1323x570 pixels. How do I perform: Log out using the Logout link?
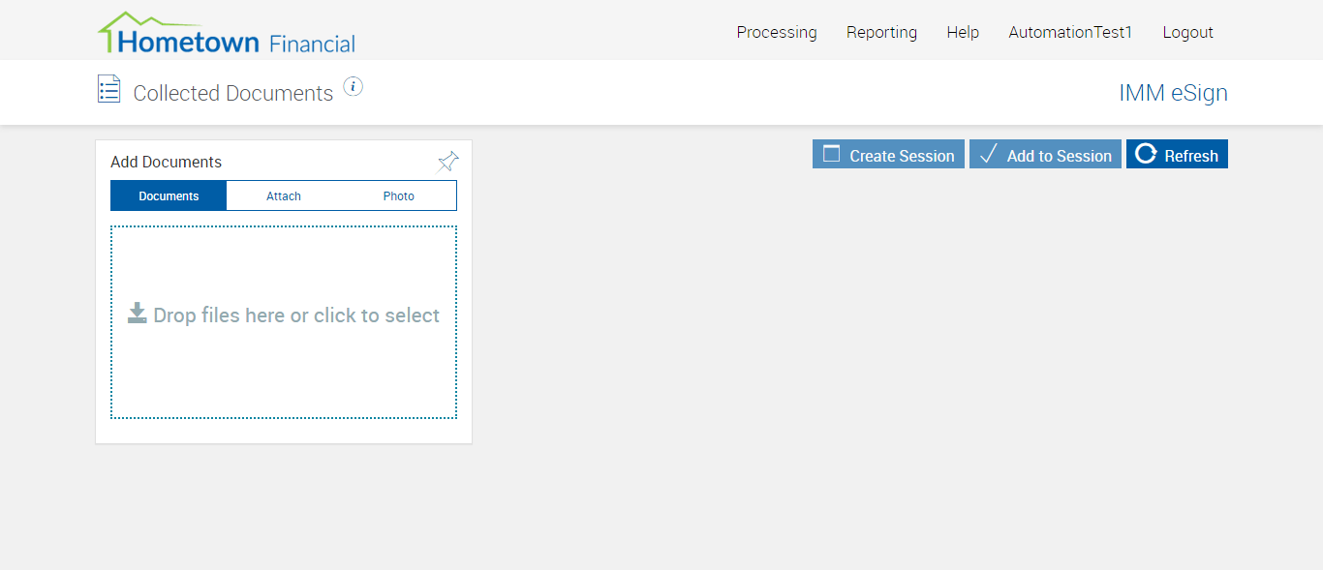[1187, 32]
